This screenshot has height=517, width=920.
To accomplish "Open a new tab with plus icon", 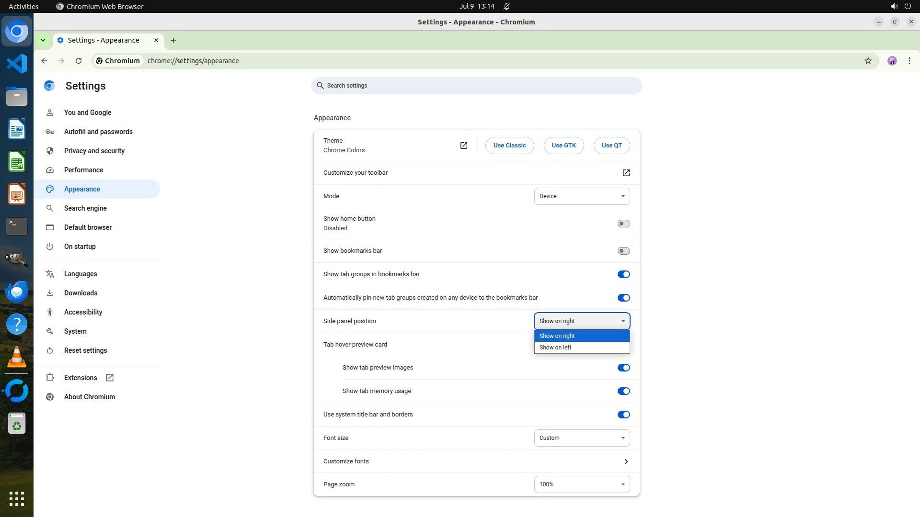I will click(173, 40).
